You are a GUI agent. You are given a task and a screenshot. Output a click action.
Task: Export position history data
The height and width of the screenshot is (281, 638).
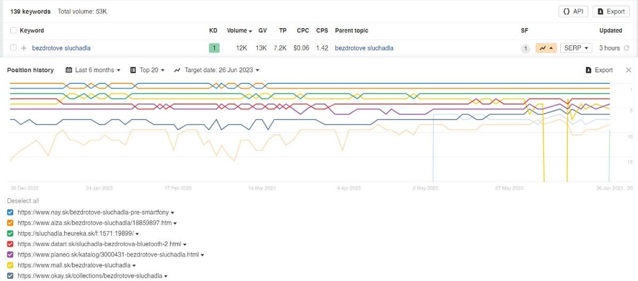(x=599, y=70)
